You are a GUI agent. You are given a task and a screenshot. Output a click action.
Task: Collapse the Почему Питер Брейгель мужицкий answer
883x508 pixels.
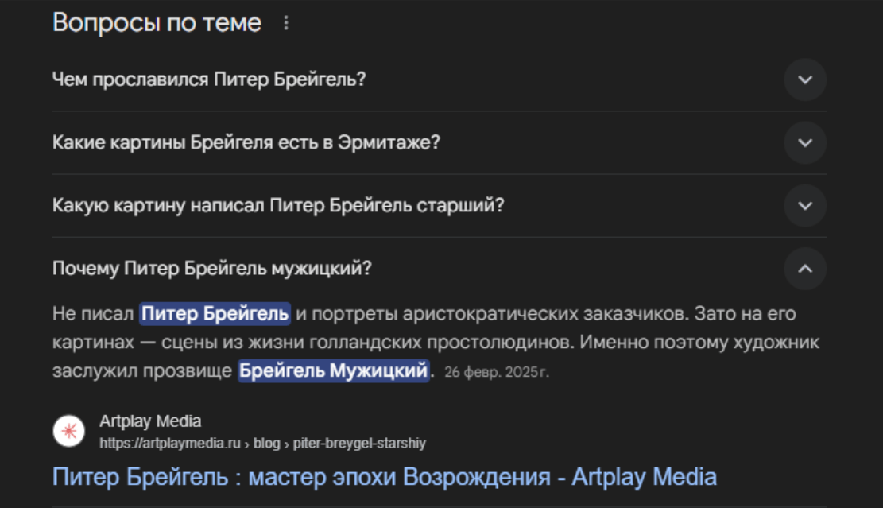pyautogui.click(x=805, y=269)
